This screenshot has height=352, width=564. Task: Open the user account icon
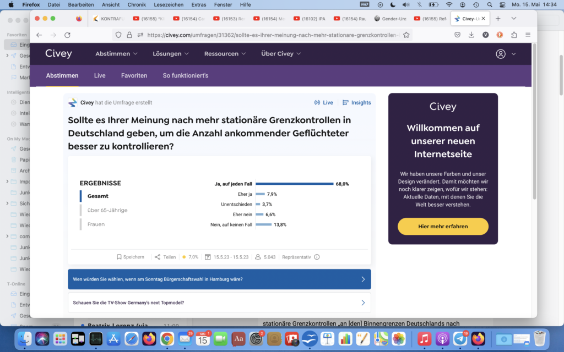click(x=500, y=54)
